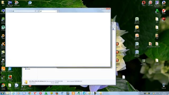Open the Zuma's Revenge desktop shortcut
The height and width of the screenshot is (95, 169).
[x=3, y=20]
